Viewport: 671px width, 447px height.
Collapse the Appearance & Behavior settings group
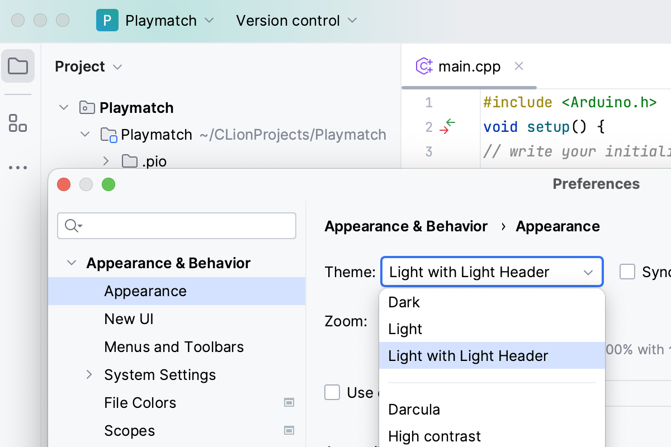tap(72, 263)
